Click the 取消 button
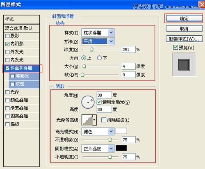The image size is (205, 169). pos(184,29)
